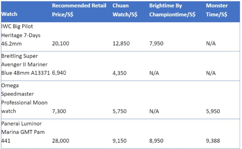The height and width of the screenshot is (149, 242).
Task: Click the 20,100 retail price cell
Action: coord(60,44)
